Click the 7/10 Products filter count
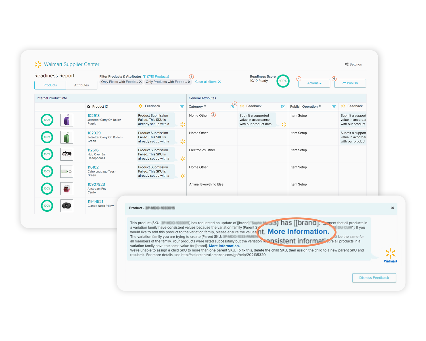This screenshot has height=341, width=426. 158,76
